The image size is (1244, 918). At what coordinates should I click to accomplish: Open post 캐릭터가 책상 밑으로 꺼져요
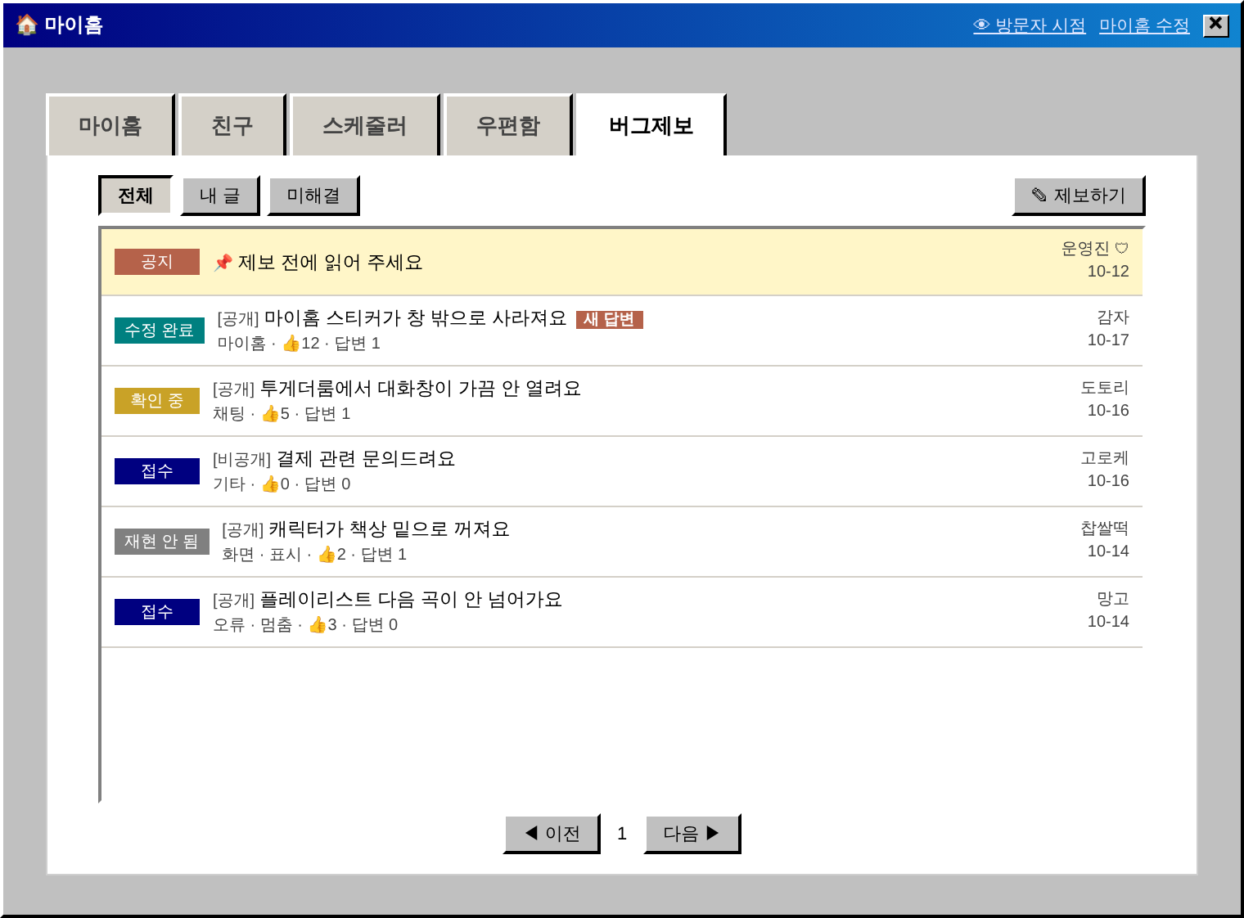pos(389,529)
